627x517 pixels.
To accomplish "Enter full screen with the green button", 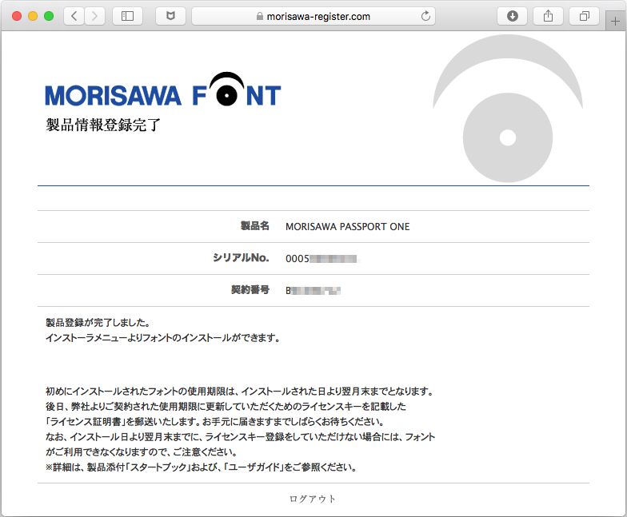I will [x=49, y=16].
